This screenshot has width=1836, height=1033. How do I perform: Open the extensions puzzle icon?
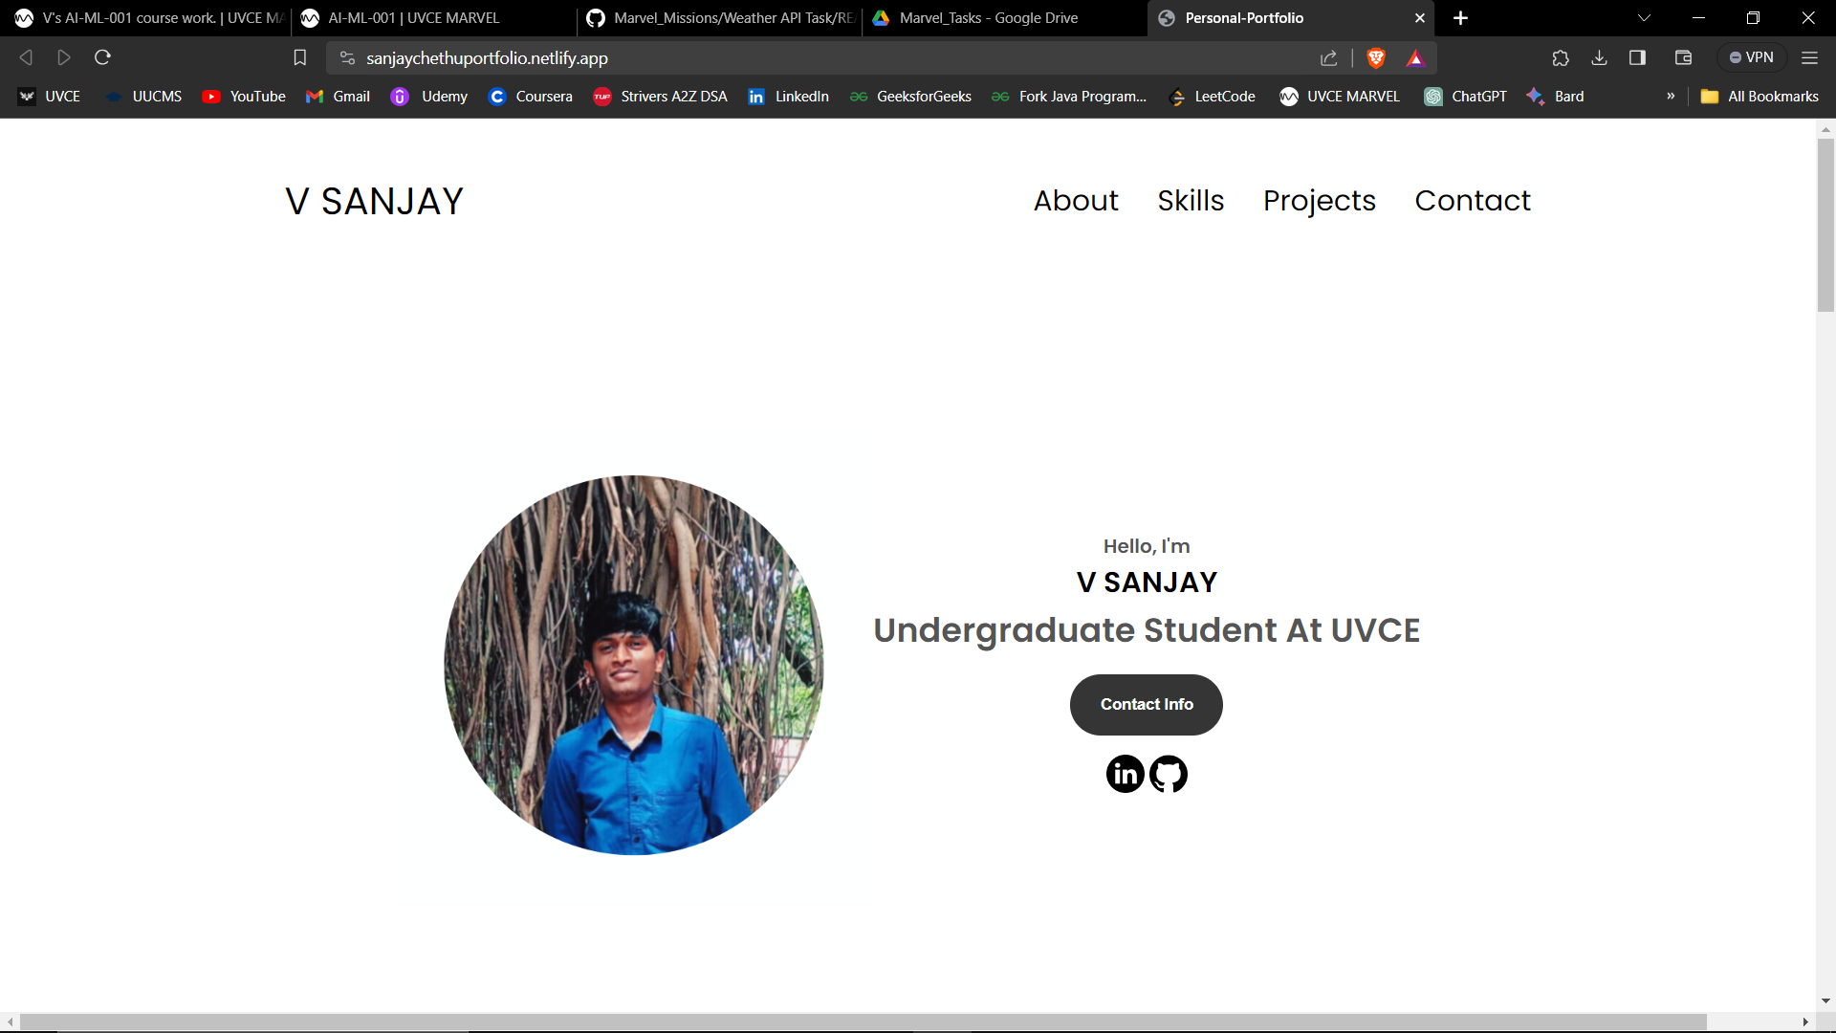[1561, 58]
